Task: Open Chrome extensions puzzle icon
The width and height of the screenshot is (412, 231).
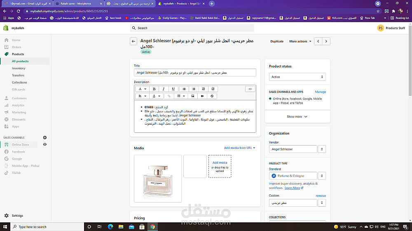Action: pos(393,11)
